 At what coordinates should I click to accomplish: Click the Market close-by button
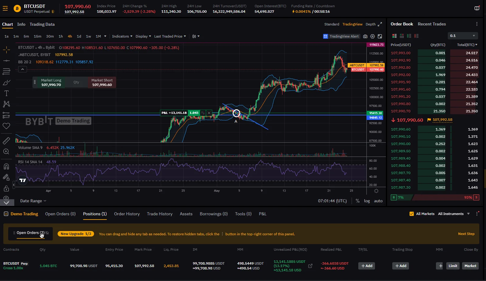(x=470, y=266)
